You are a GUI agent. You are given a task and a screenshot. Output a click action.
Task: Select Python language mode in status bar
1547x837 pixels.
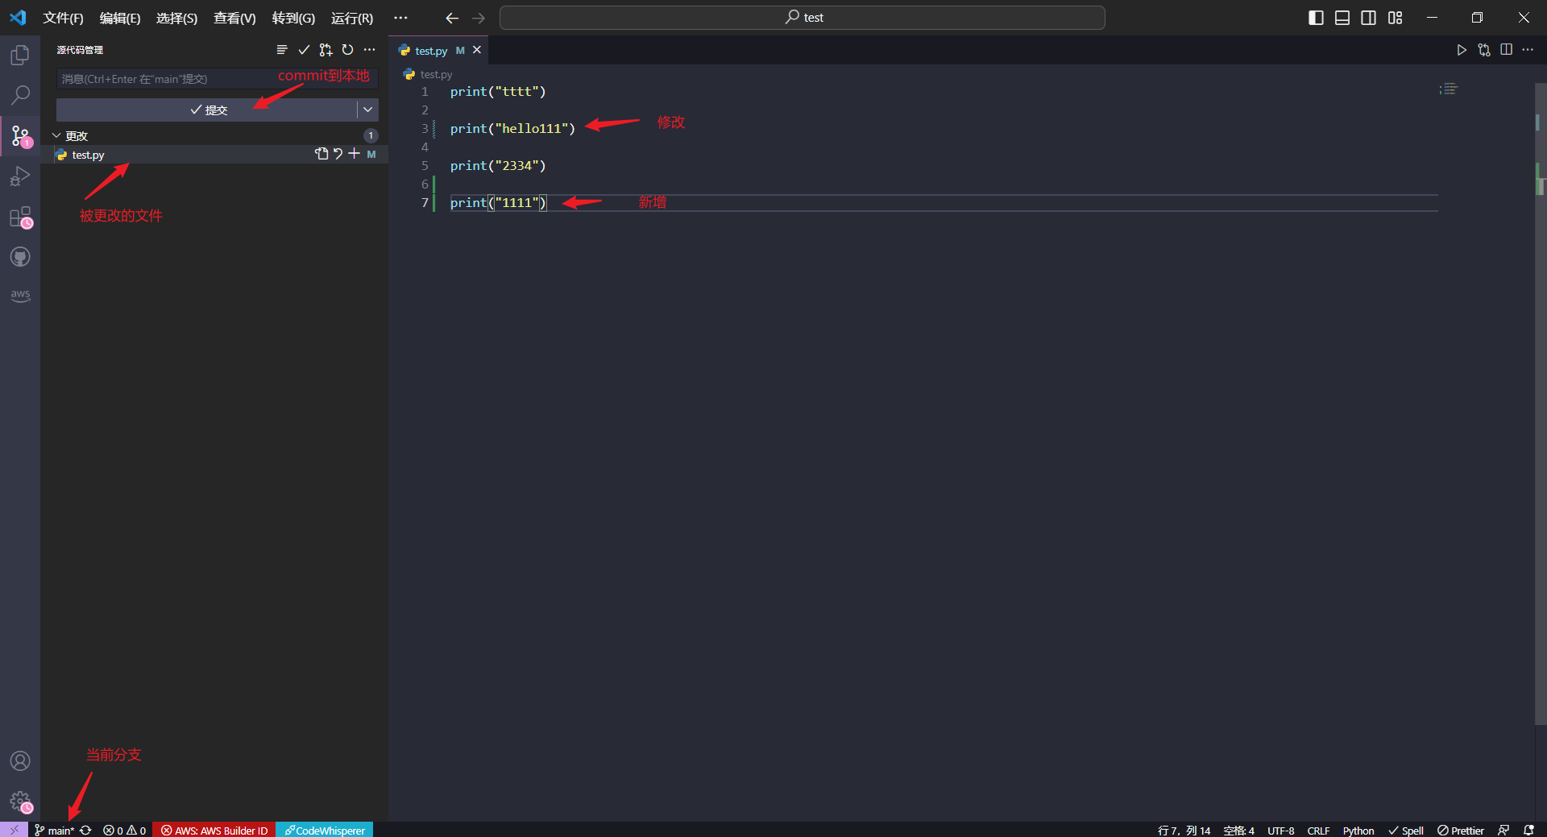click(1358, 830)
